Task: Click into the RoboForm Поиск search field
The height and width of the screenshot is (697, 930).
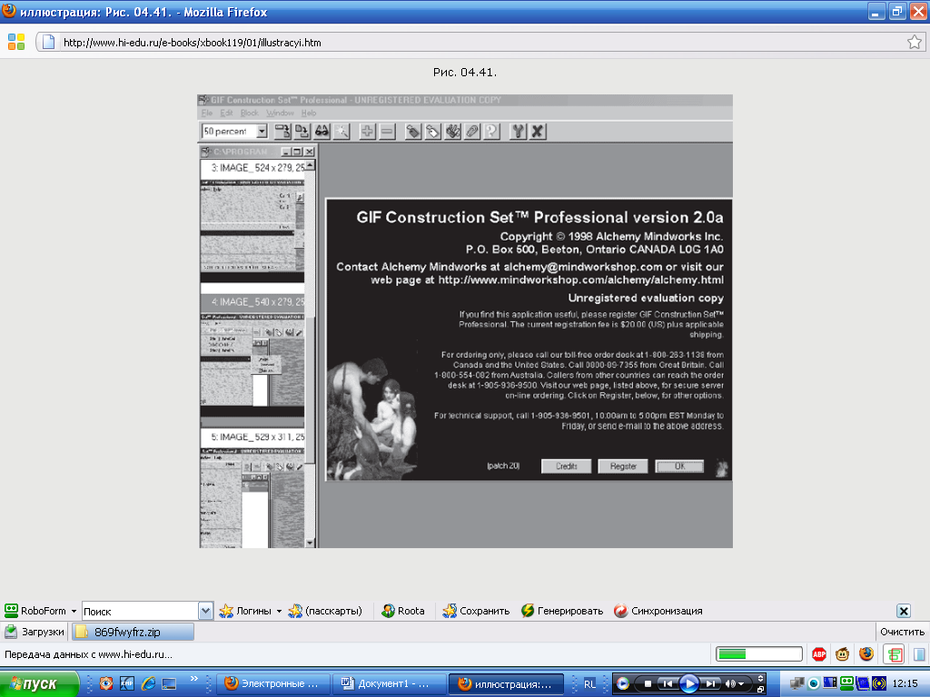Action: 140,611
